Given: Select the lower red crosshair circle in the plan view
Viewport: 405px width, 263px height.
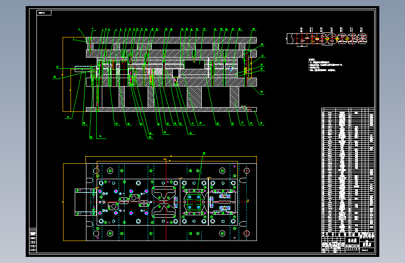Looking at the screenshot, I should click(247, 234).
